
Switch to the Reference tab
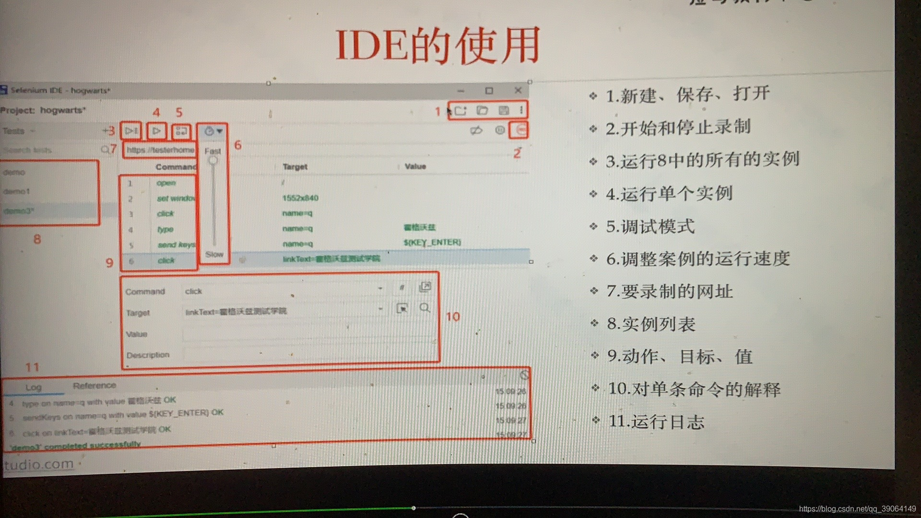click(x=94, y=386)
